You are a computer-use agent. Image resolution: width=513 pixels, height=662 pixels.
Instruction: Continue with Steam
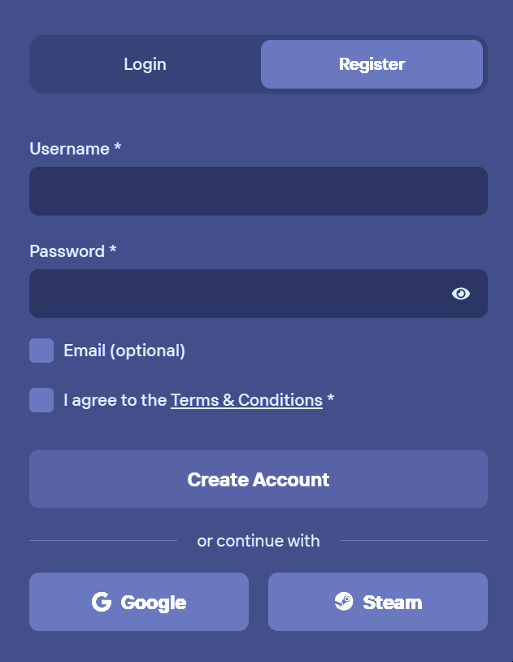pos(377,602)
